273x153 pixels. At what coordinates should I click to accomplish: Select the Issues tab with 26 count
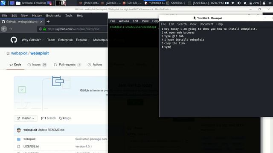pyautogui.click(x=37, y=65)
